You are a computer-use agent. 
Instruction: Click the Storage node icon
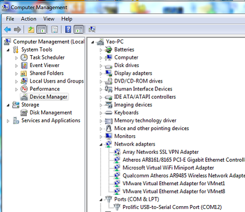[16, 105]
